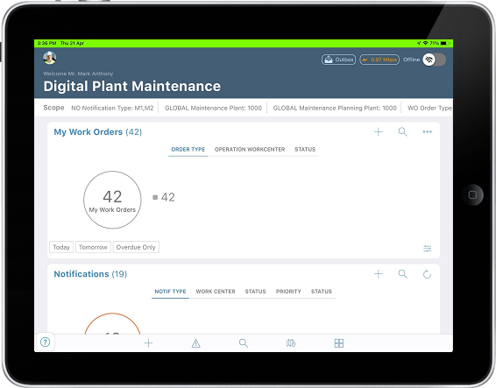This screenshot has height=388, width=496.
Task: Open work orders filter settings sliders icon
Action: 427,249
